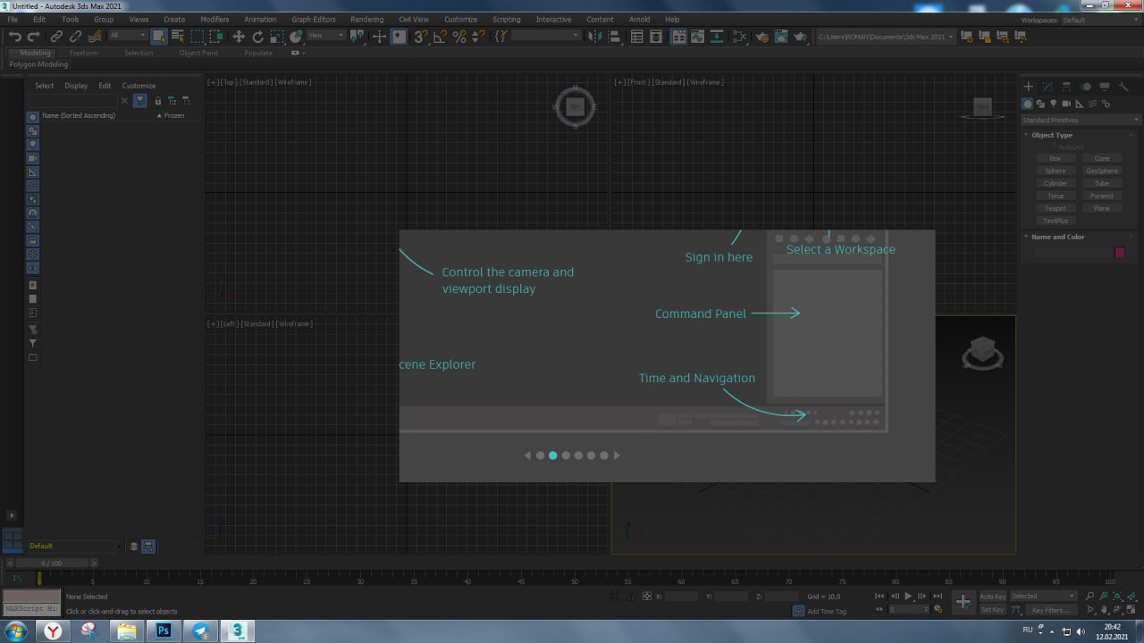Click the Undo arrow in main toolbar
Image resolution: width=1144 pixels, height=643 pixels.
pos(14,37)
